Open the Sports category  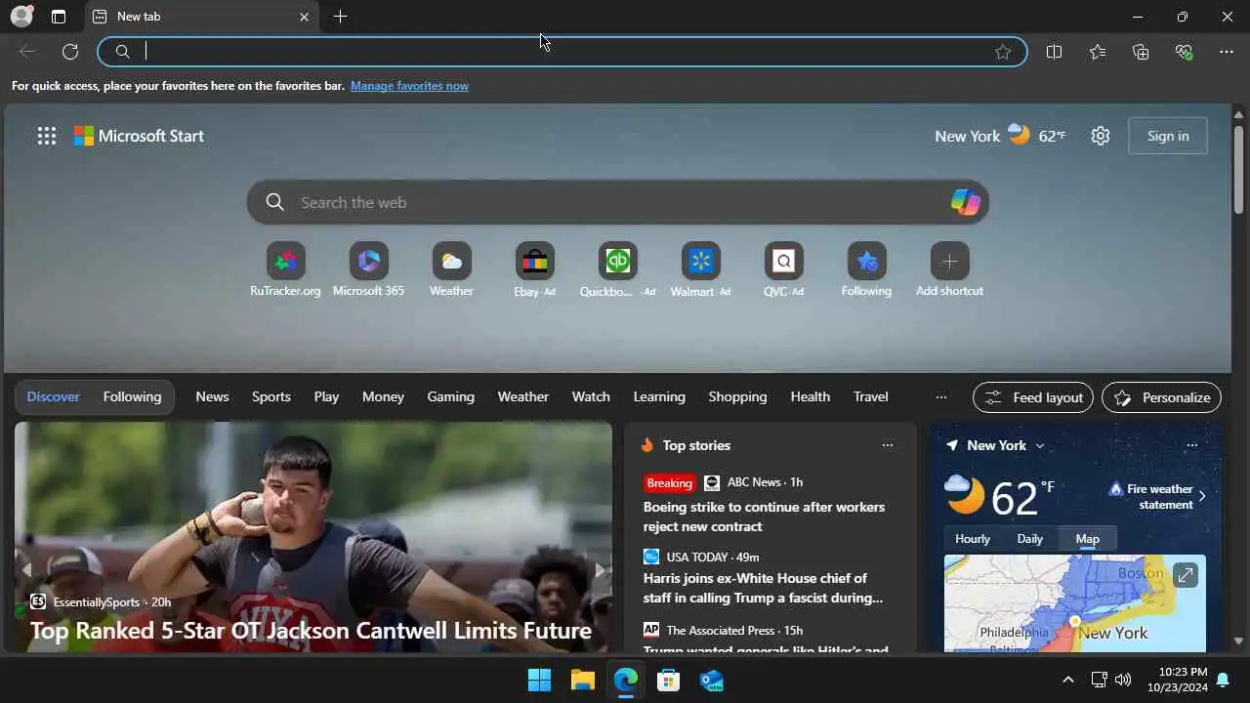coord(271,396)
